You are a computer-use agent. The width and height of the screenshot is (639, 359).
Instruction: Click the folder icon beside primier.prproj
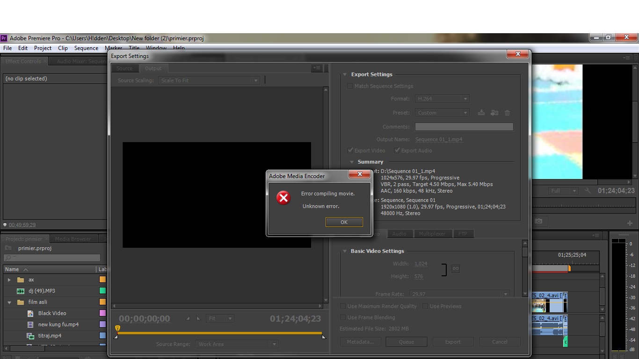(x=8, y=248)
